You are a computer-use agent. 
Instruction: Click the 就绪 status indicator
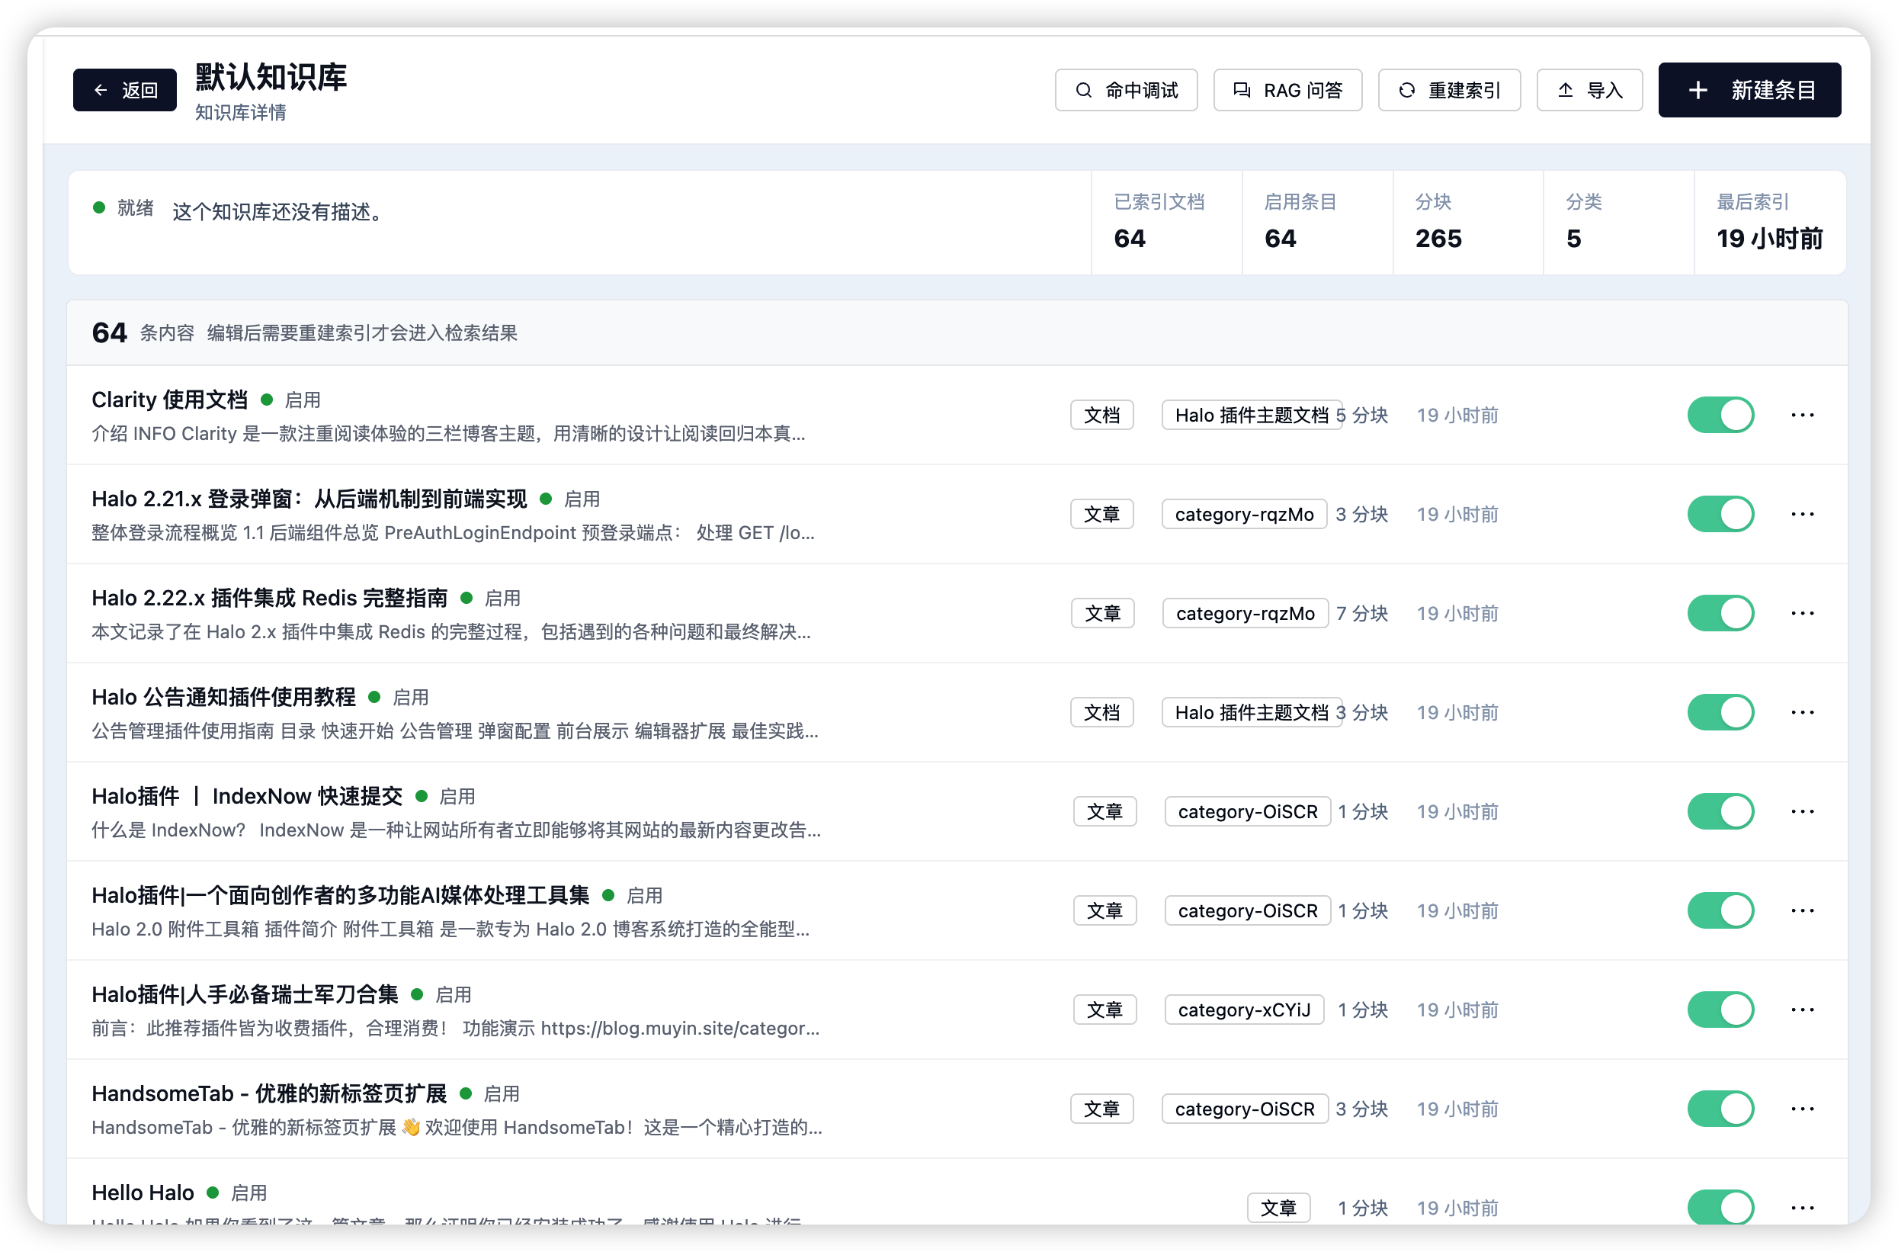[123, 208]
